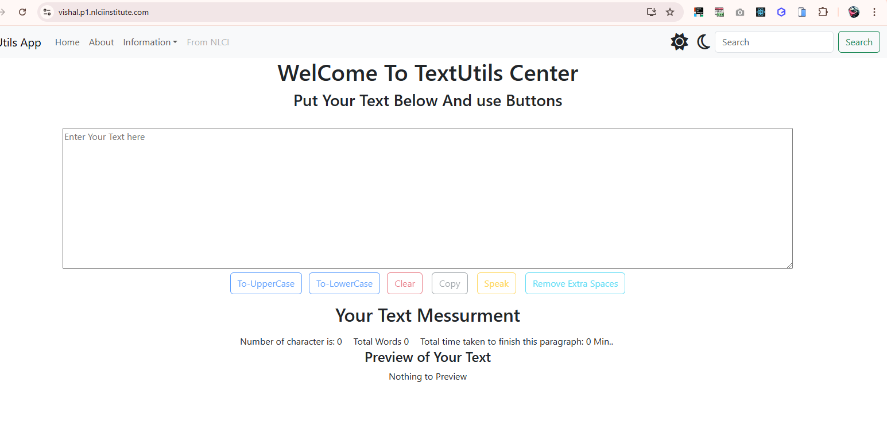Click the 'Your Text Messurment' heading
The image size is (887, 437).
tap(428, 315)
